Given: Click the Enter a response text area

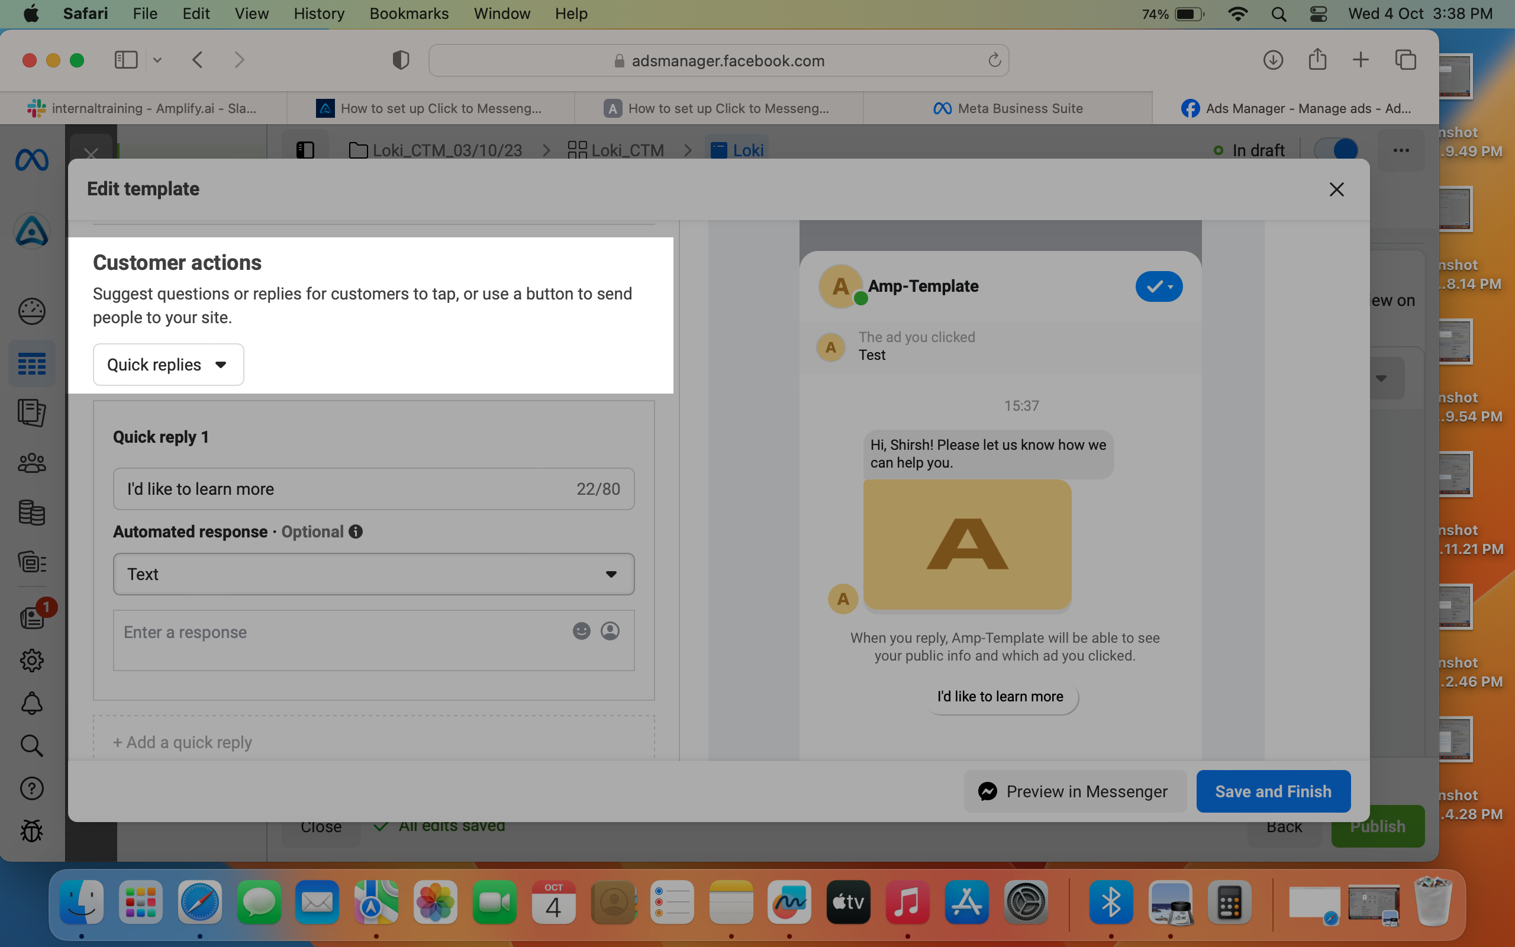Looking at the screenshot, I should tap(374, 640).
